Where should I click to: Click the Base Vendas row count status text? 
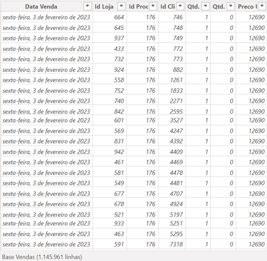point(42,257)
